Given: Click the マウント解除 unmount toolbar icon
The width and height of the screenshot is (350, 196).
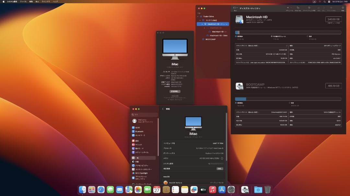Looking at the screenshot, I should pyautogui.click(x=332, y=8).
